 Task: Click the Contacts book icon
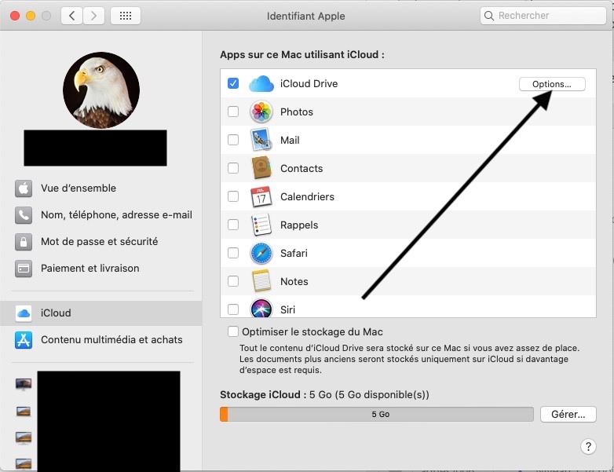(261, 168)
